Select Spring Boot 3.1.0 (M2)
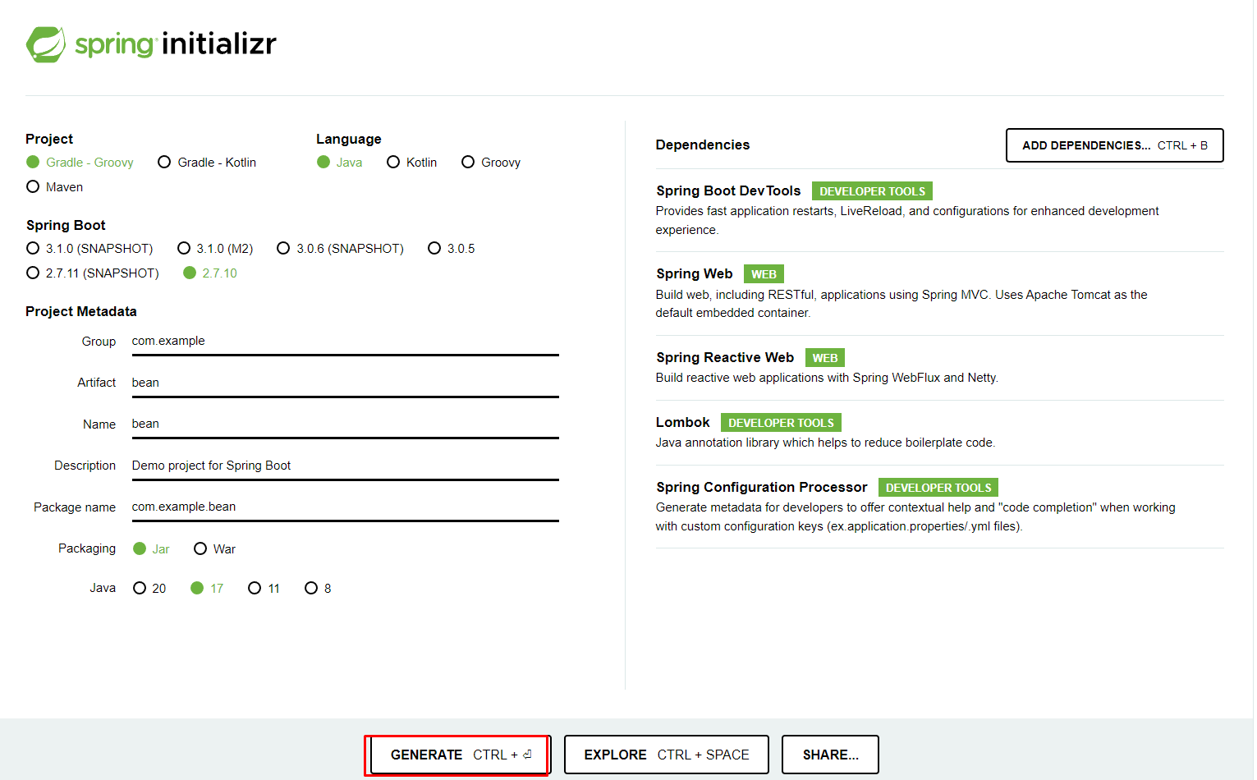This screenshot has width=1257, height=780. click(215, 249)
